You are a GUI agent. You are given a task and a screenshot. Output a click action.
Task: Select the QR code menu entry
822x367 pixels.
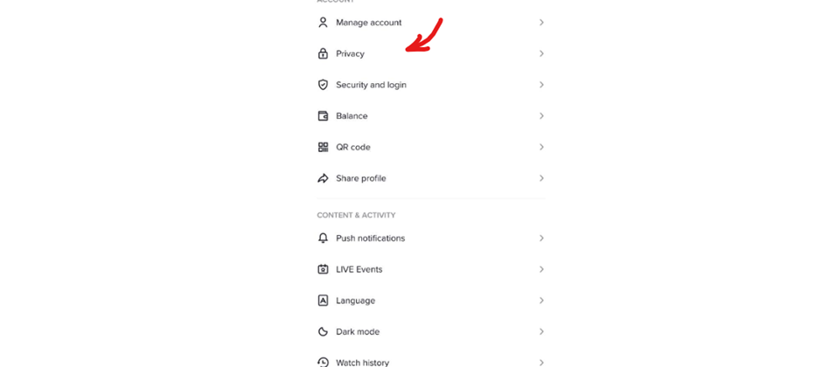(x=353, y=148)
